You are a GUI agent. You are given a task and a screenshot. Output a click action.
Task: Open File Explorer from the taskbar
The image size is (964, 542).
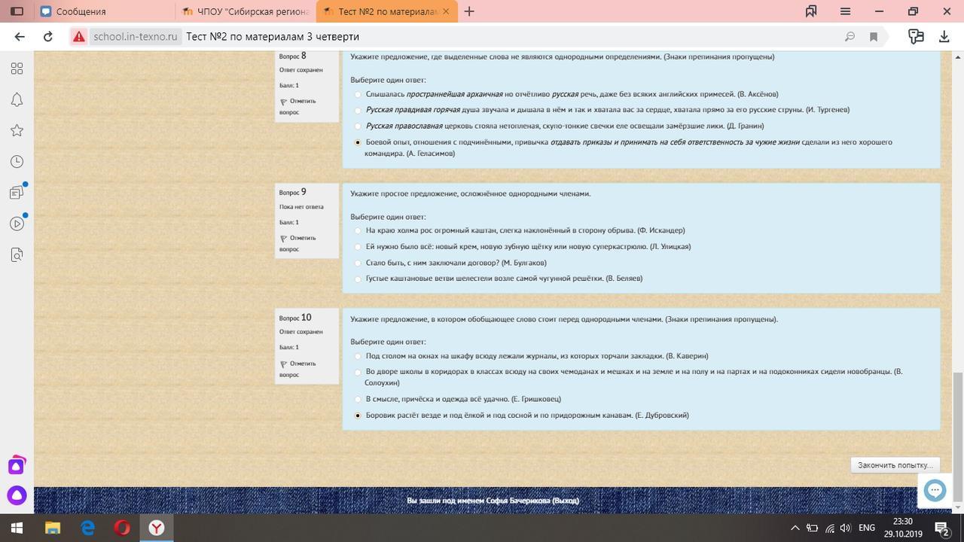tap(53, 528)
